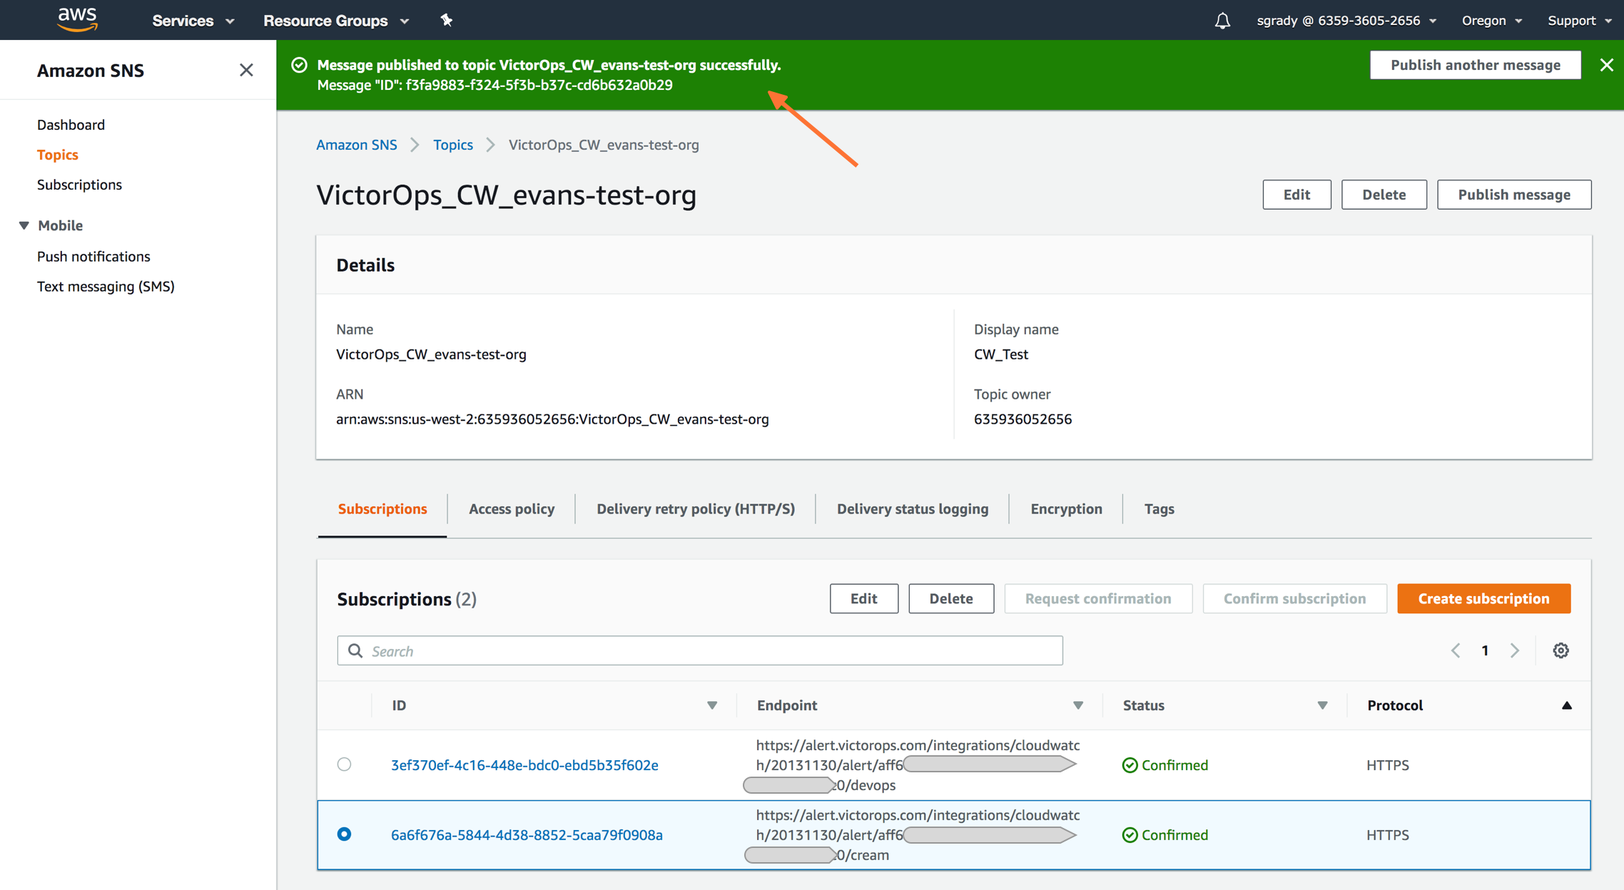Open the notifications bell

coord(1222,20)
